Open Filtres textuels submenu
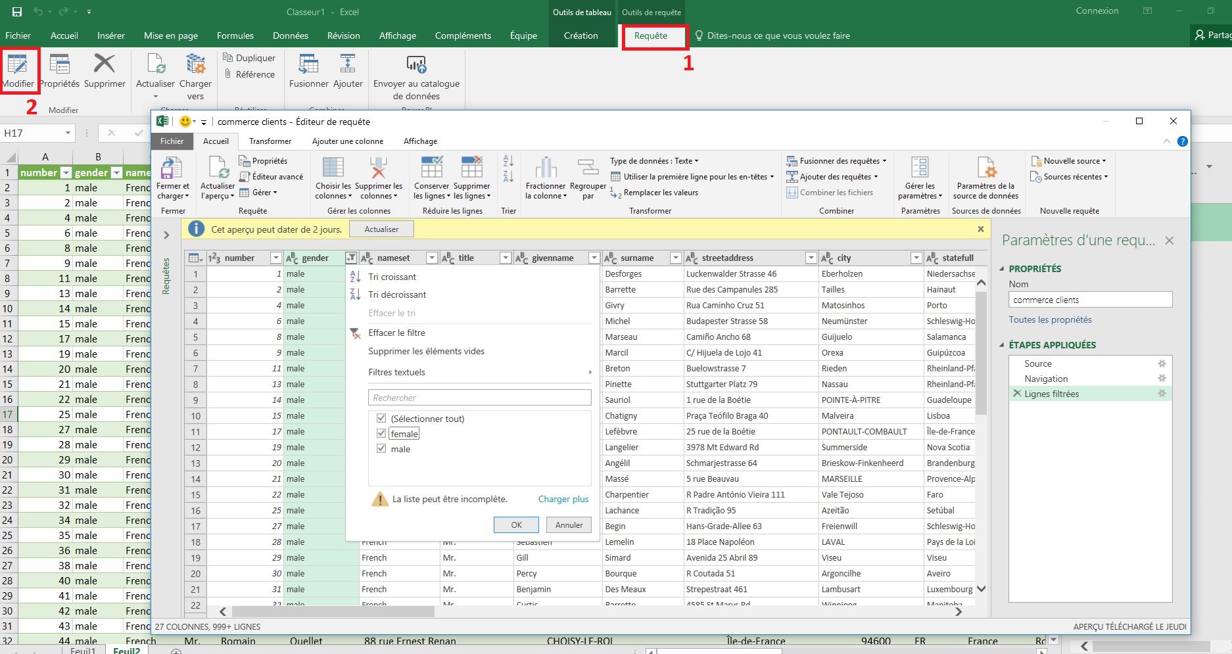1232x654 pixels. point(480,372)
